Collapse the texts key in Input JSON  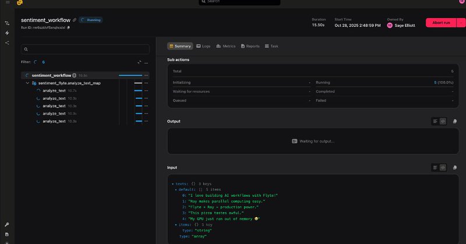[172, 184]
